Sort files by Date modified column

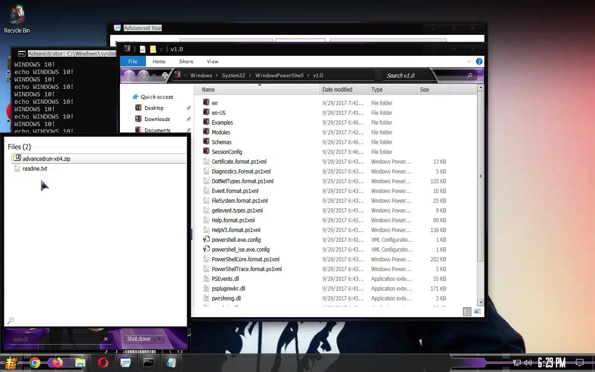(x=344, y=90)
